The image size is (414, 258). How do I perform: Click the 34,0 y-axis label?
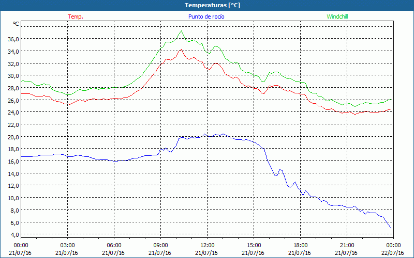coord(13,52)
